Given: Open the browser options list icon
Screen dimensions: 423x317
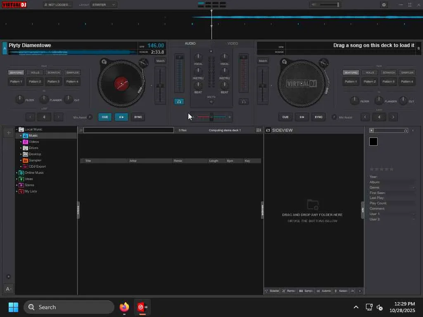Looking at the screenshot, I should click(259, 130).
